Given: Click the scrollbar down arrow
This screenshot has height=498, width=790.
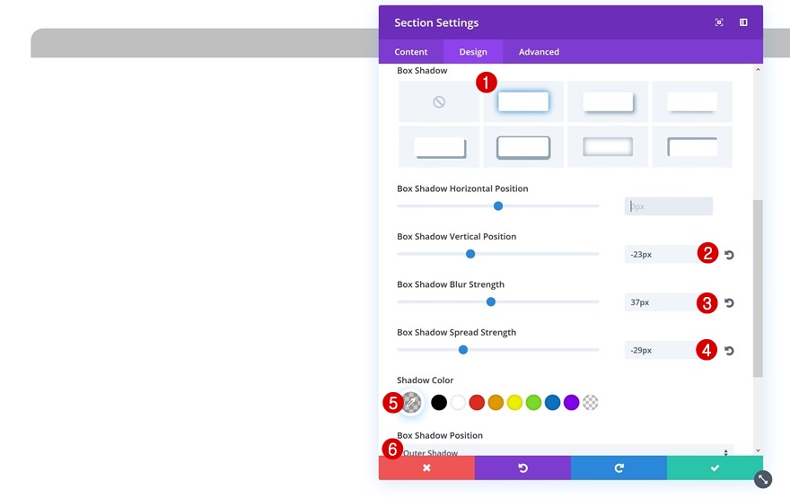Looking at the screenshot, I should [x=759, y=450].
